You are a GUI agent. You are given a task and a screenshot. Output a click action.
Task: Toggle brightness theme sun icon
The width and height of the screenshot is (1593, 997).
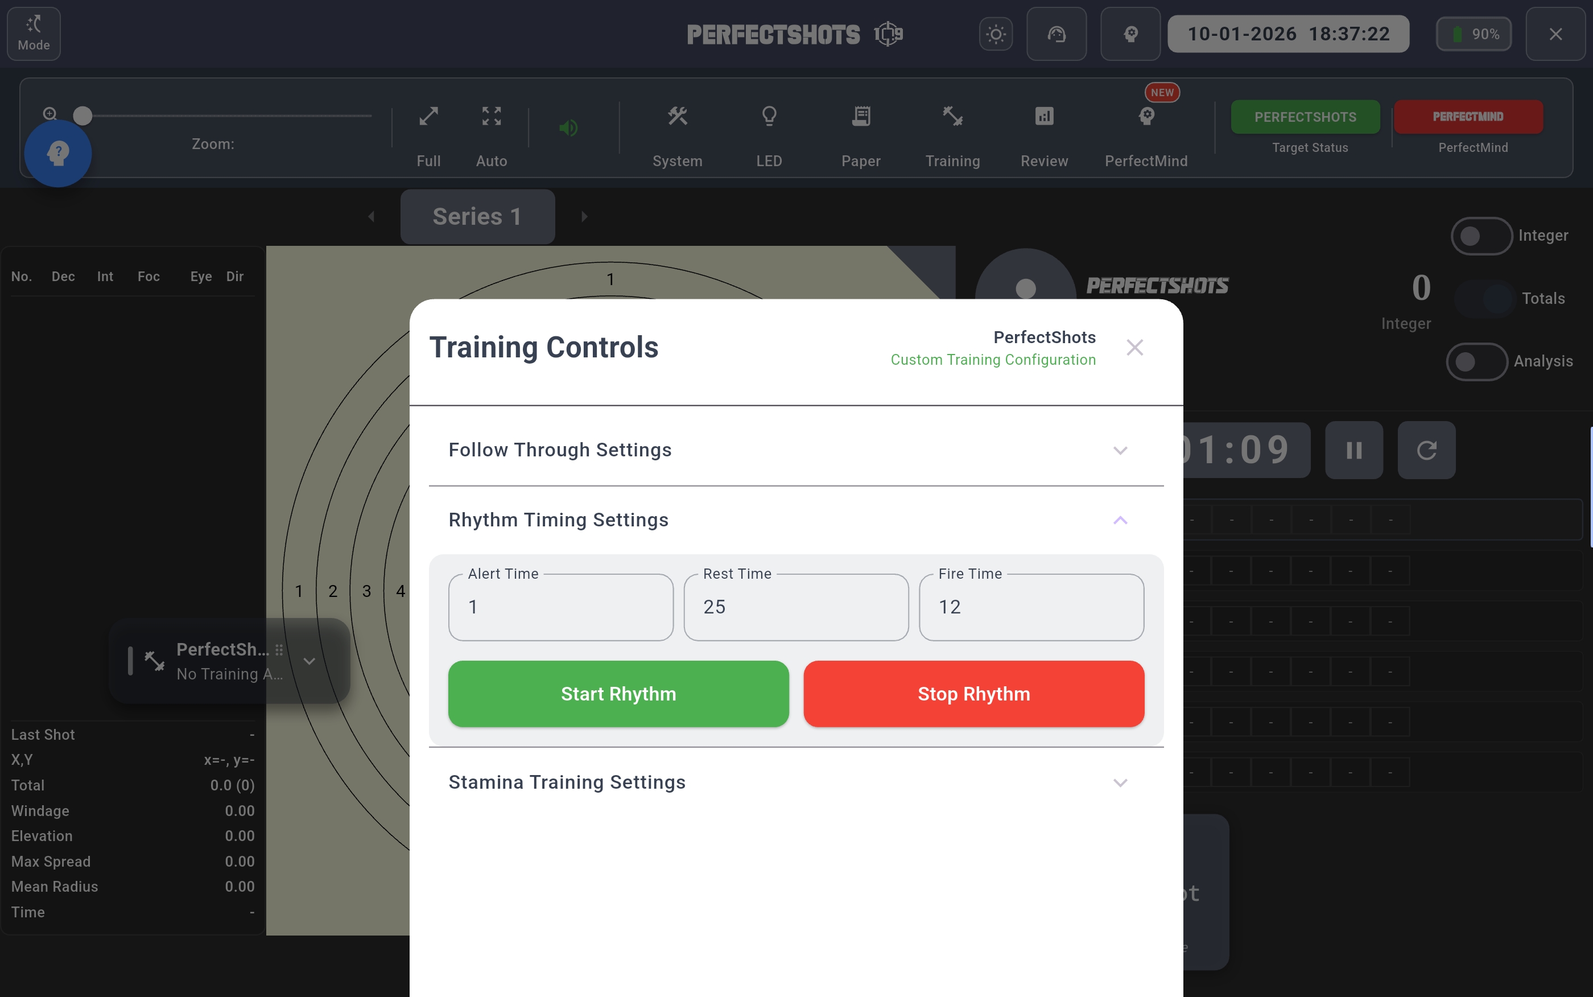[x=995, y=34]
